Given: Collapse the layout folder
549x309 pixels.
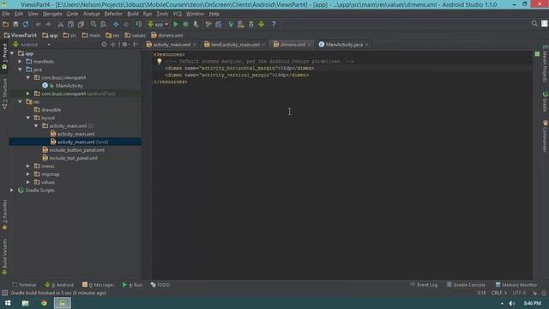Looking at the screenshot, I should (x=28, y=118).
